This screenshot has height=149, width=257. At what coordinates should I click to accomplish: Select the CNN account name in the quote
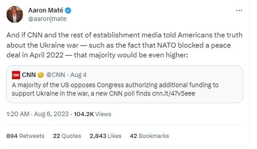click(29, 75)
